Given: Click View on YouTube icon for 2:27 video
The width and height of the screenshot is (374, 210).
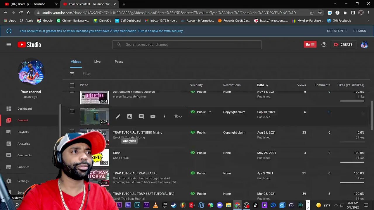Looking at the screenshot, I should [x=153, y=116].
